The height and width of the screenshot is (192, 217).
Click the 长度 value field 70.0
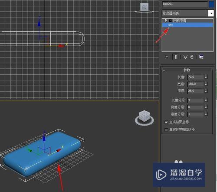[196, 77]
